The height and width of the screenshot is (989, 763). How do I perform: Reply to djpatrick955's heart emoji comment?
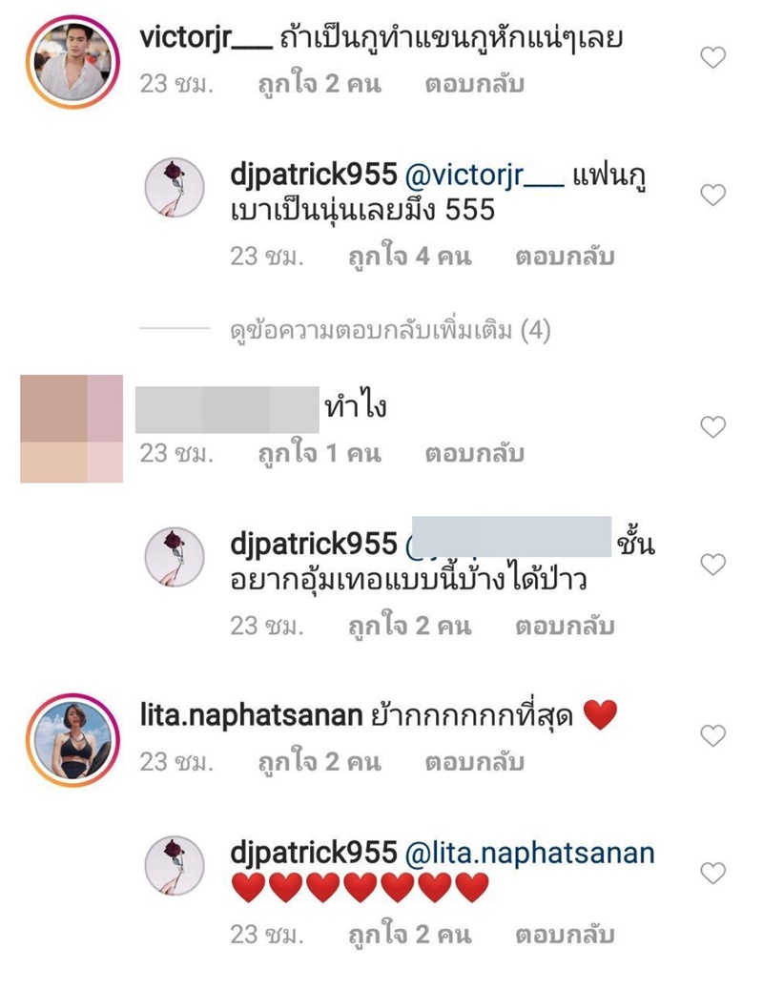pos(565,935)
